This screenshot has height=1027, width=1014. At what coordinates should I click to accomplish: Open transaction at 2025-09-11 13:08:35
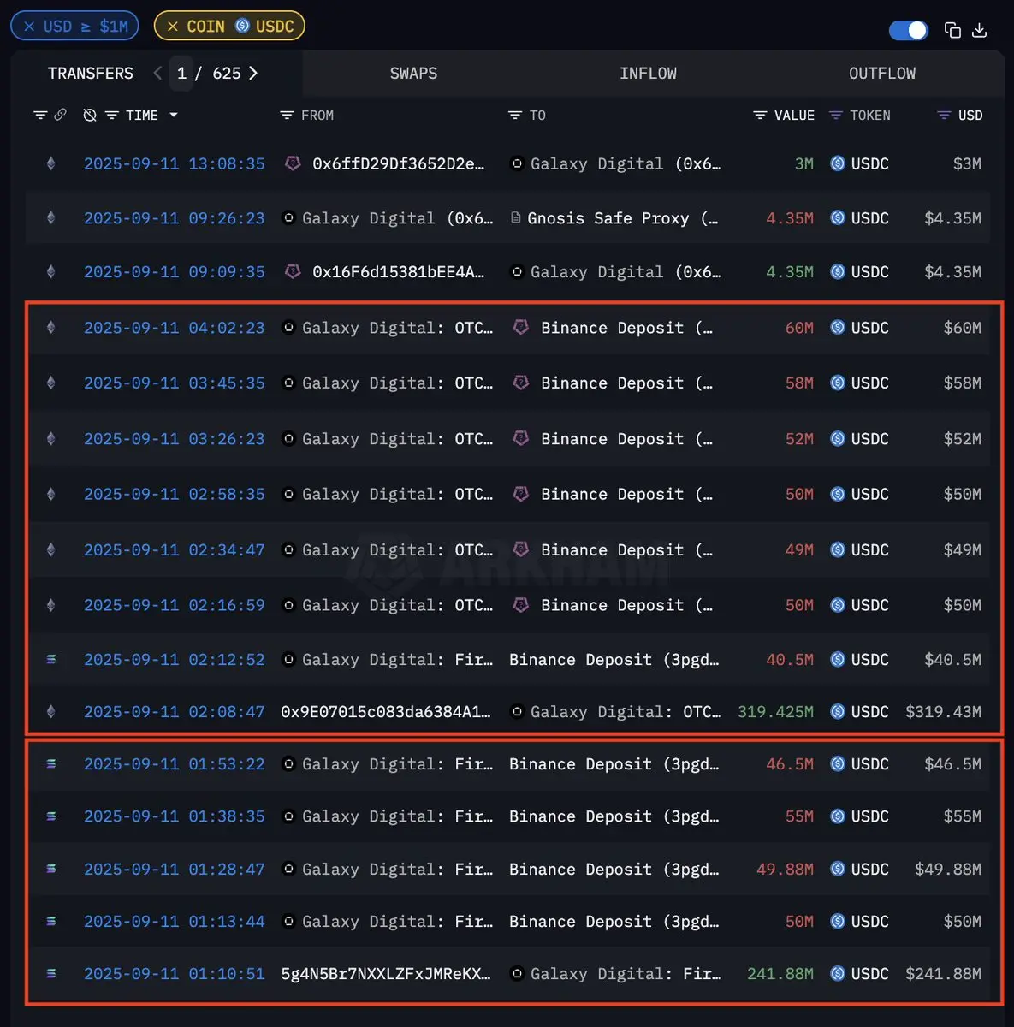click(x=175, y=163)
